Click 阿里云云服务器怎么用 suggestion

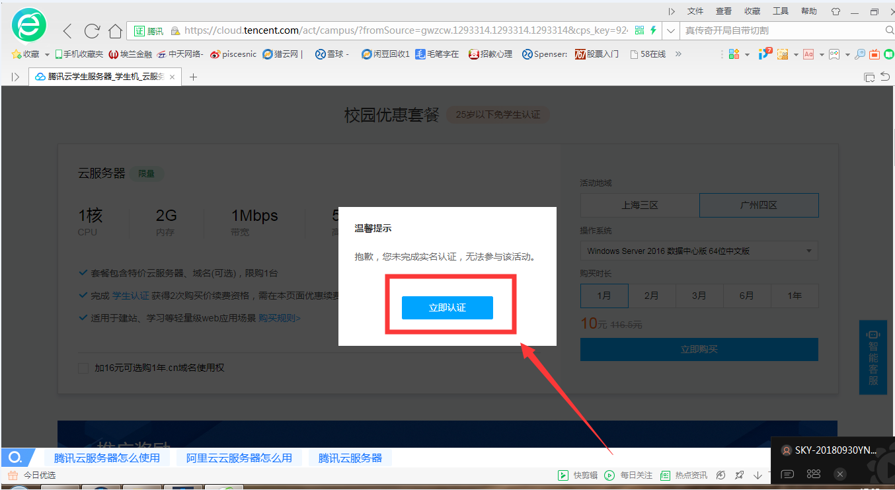[x=239, y=458]
